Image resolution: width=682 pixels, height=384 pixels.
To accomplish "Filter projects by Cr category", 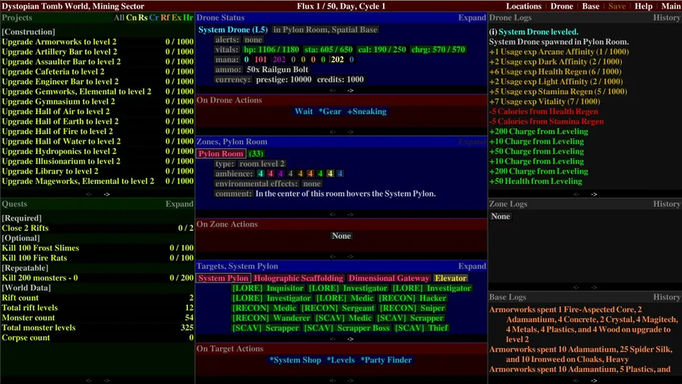I will (x=154, y=17).
